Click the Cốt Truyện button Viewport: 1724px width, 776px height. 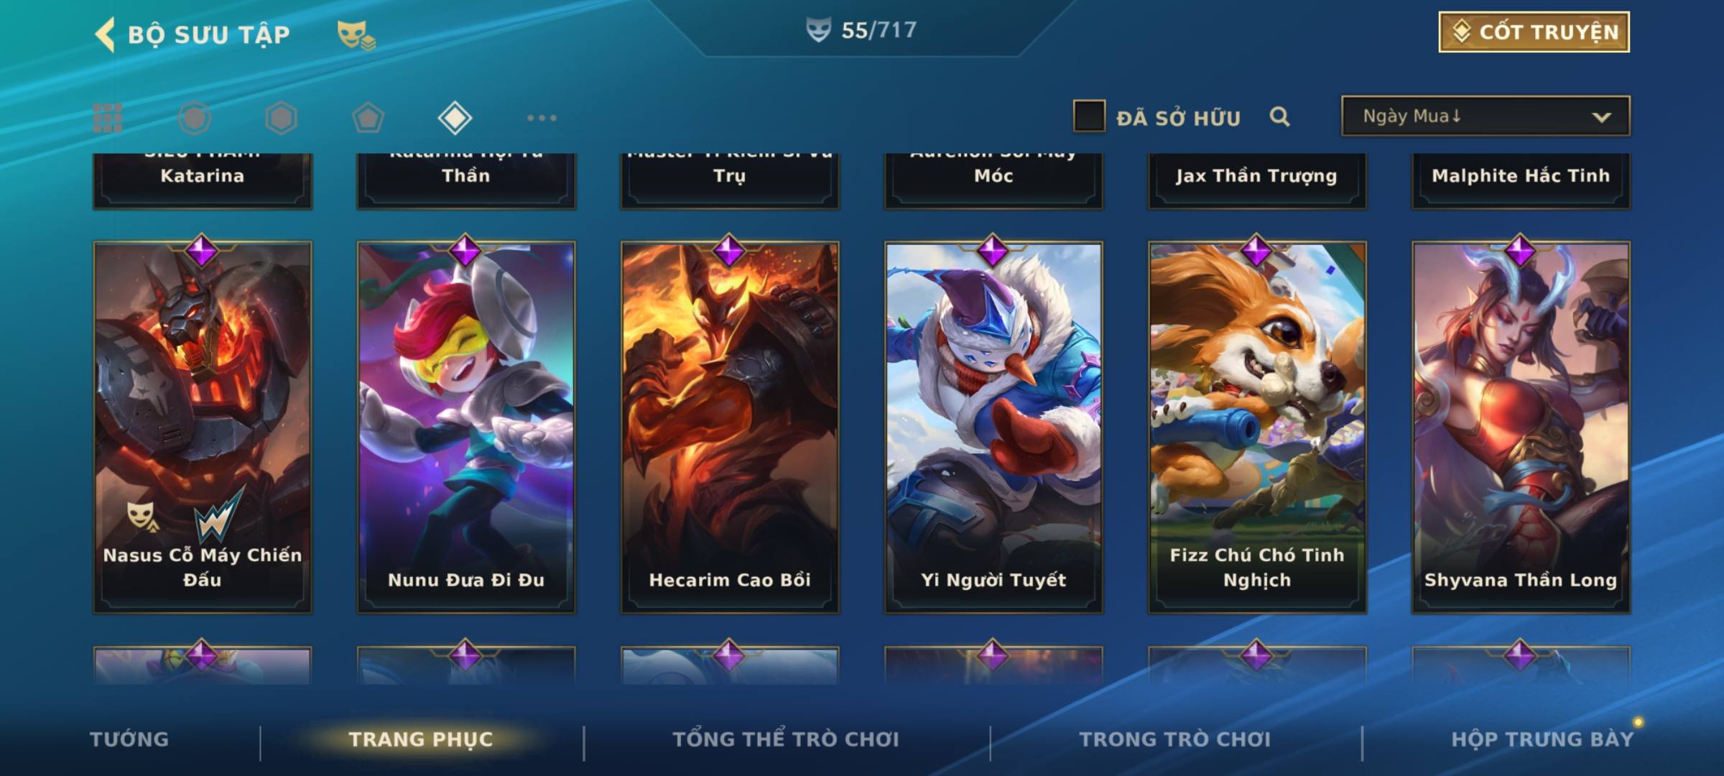pyautogui.click(x=1534, y=32)
